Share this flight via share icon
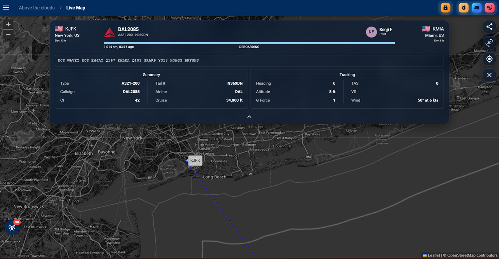 coord(489,27)
